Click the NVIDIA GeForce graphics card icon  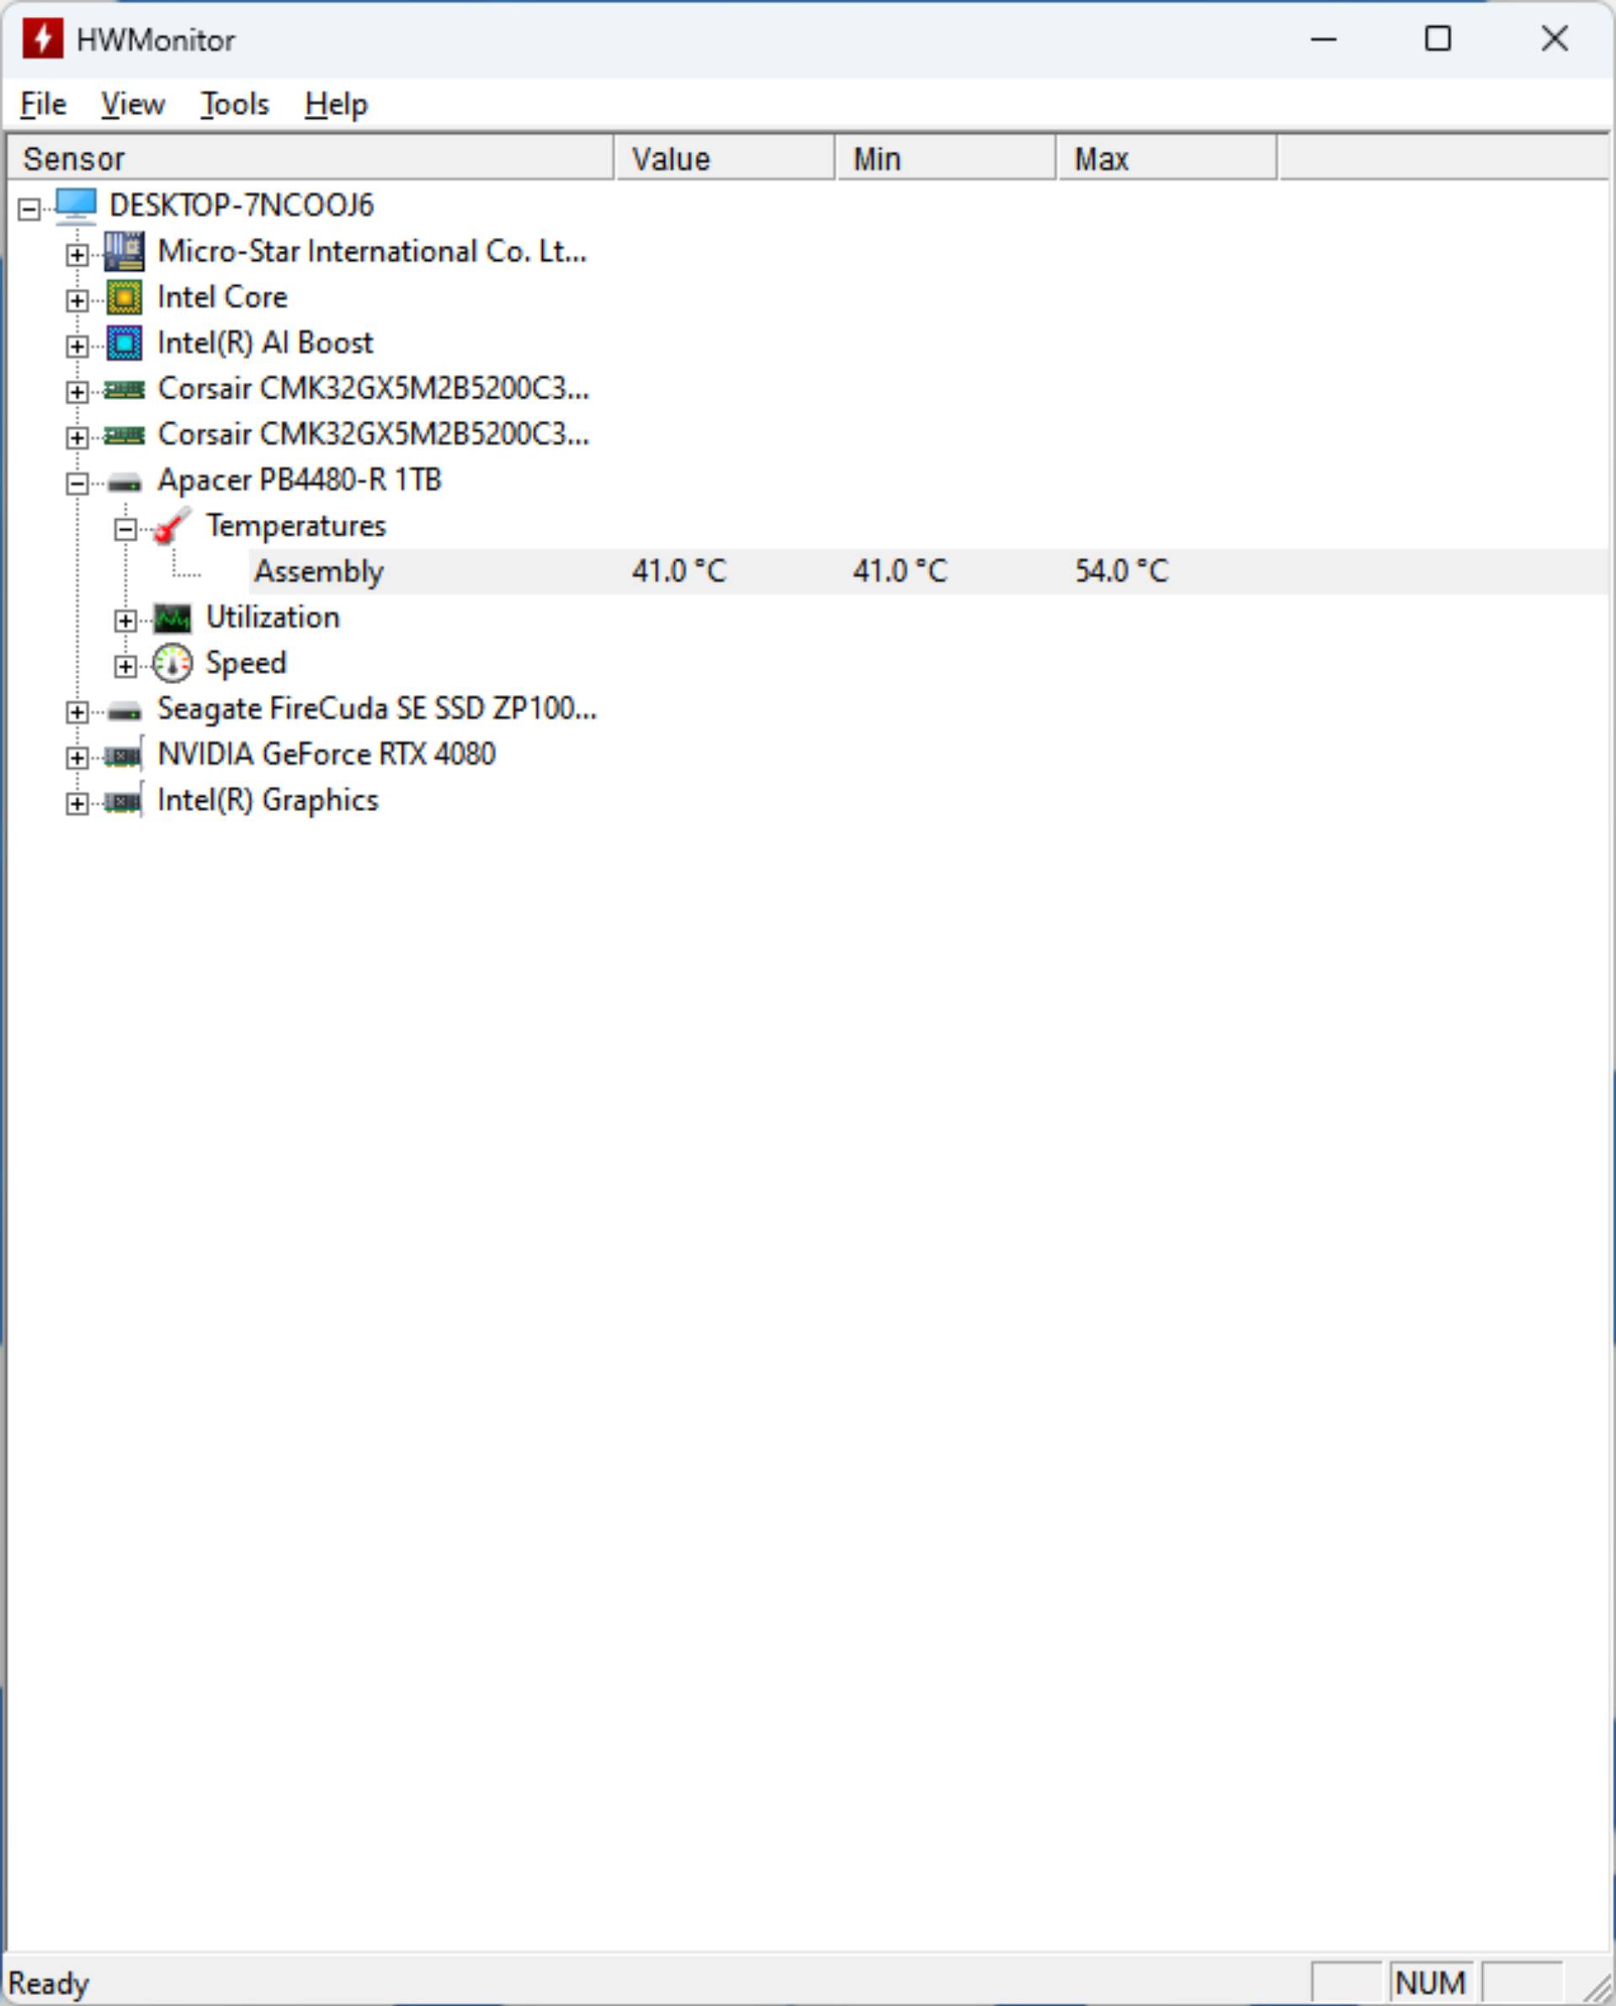coord(124,755)
